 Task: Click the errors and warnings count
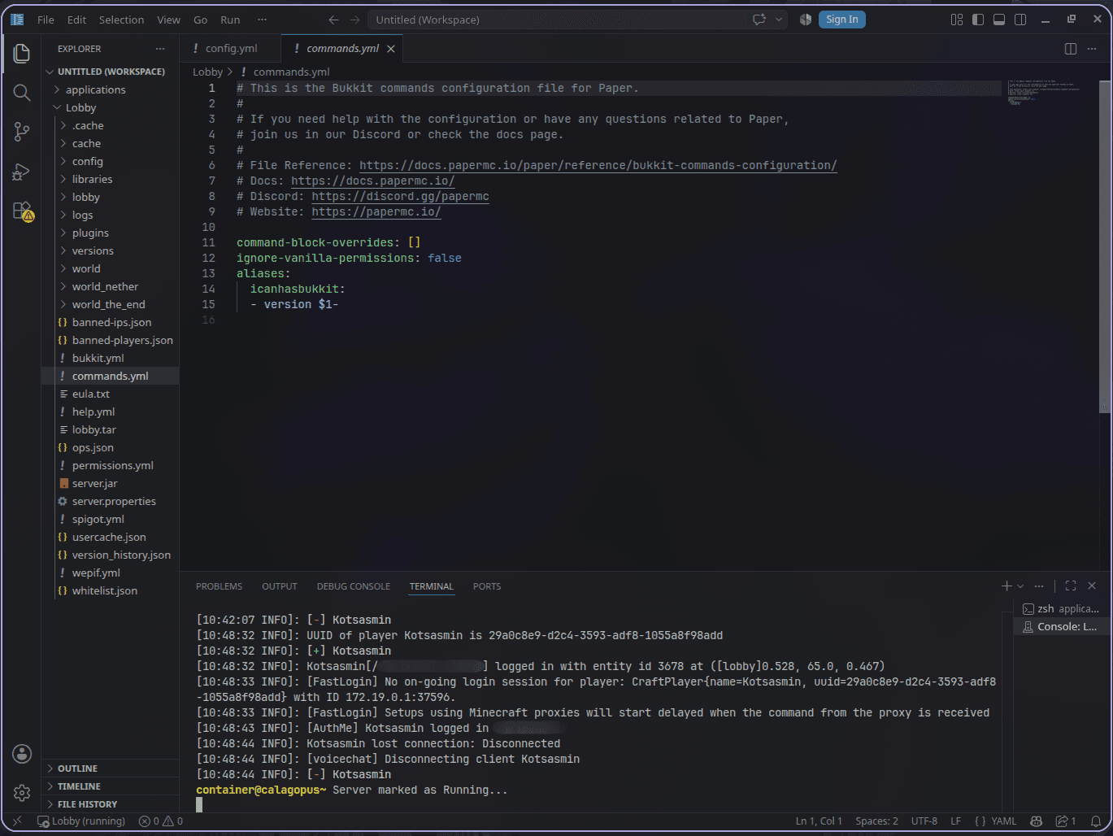[x=161, y=821]
